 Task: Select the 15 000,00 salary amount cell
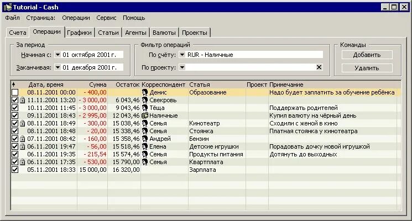tap(93, 170)
